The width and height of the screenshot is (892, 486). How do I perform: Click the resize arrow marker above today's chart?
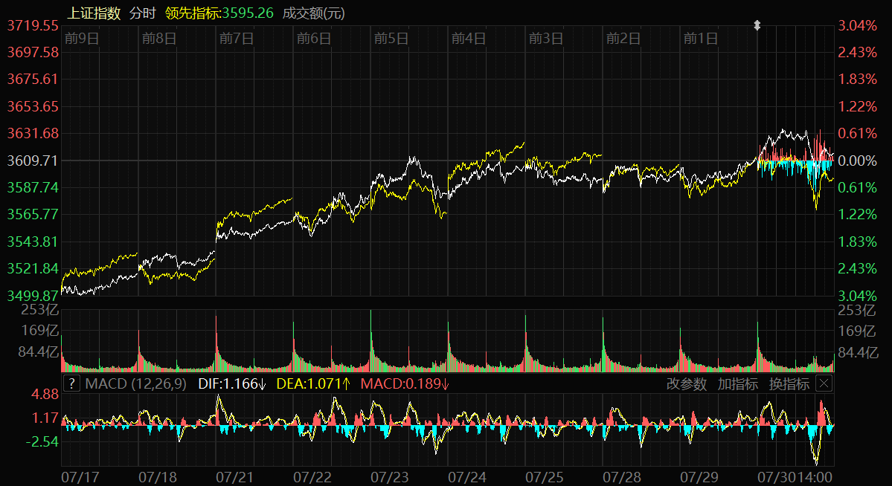757,26
